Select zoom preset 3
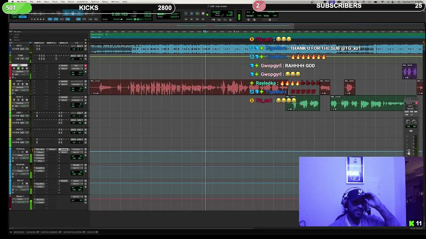This screenshot has width=426, height=239. [38, 19]
